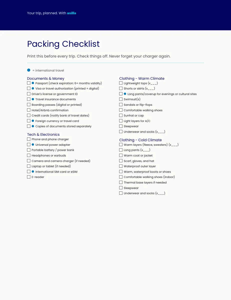Screen dimensions: 231x300
Task: Tick the Thermal base layers checkbox
Action: tap(121, 182)
